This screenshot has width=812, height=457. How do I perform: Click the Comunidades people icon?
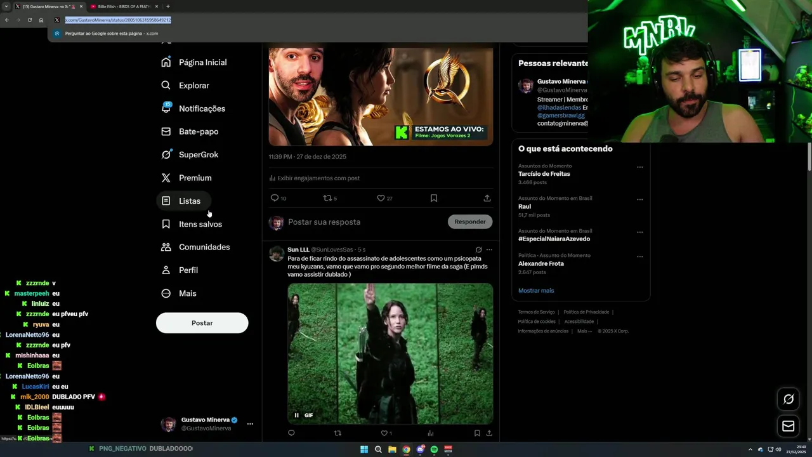[x=166, y=247]
